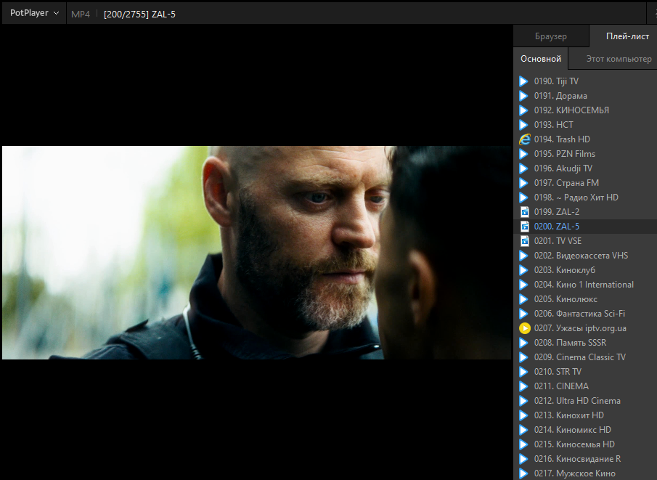Screen dimensions: 657x480
Task: Click the play icon beside 0213. Кинохит HD
Action: (523, 415)
